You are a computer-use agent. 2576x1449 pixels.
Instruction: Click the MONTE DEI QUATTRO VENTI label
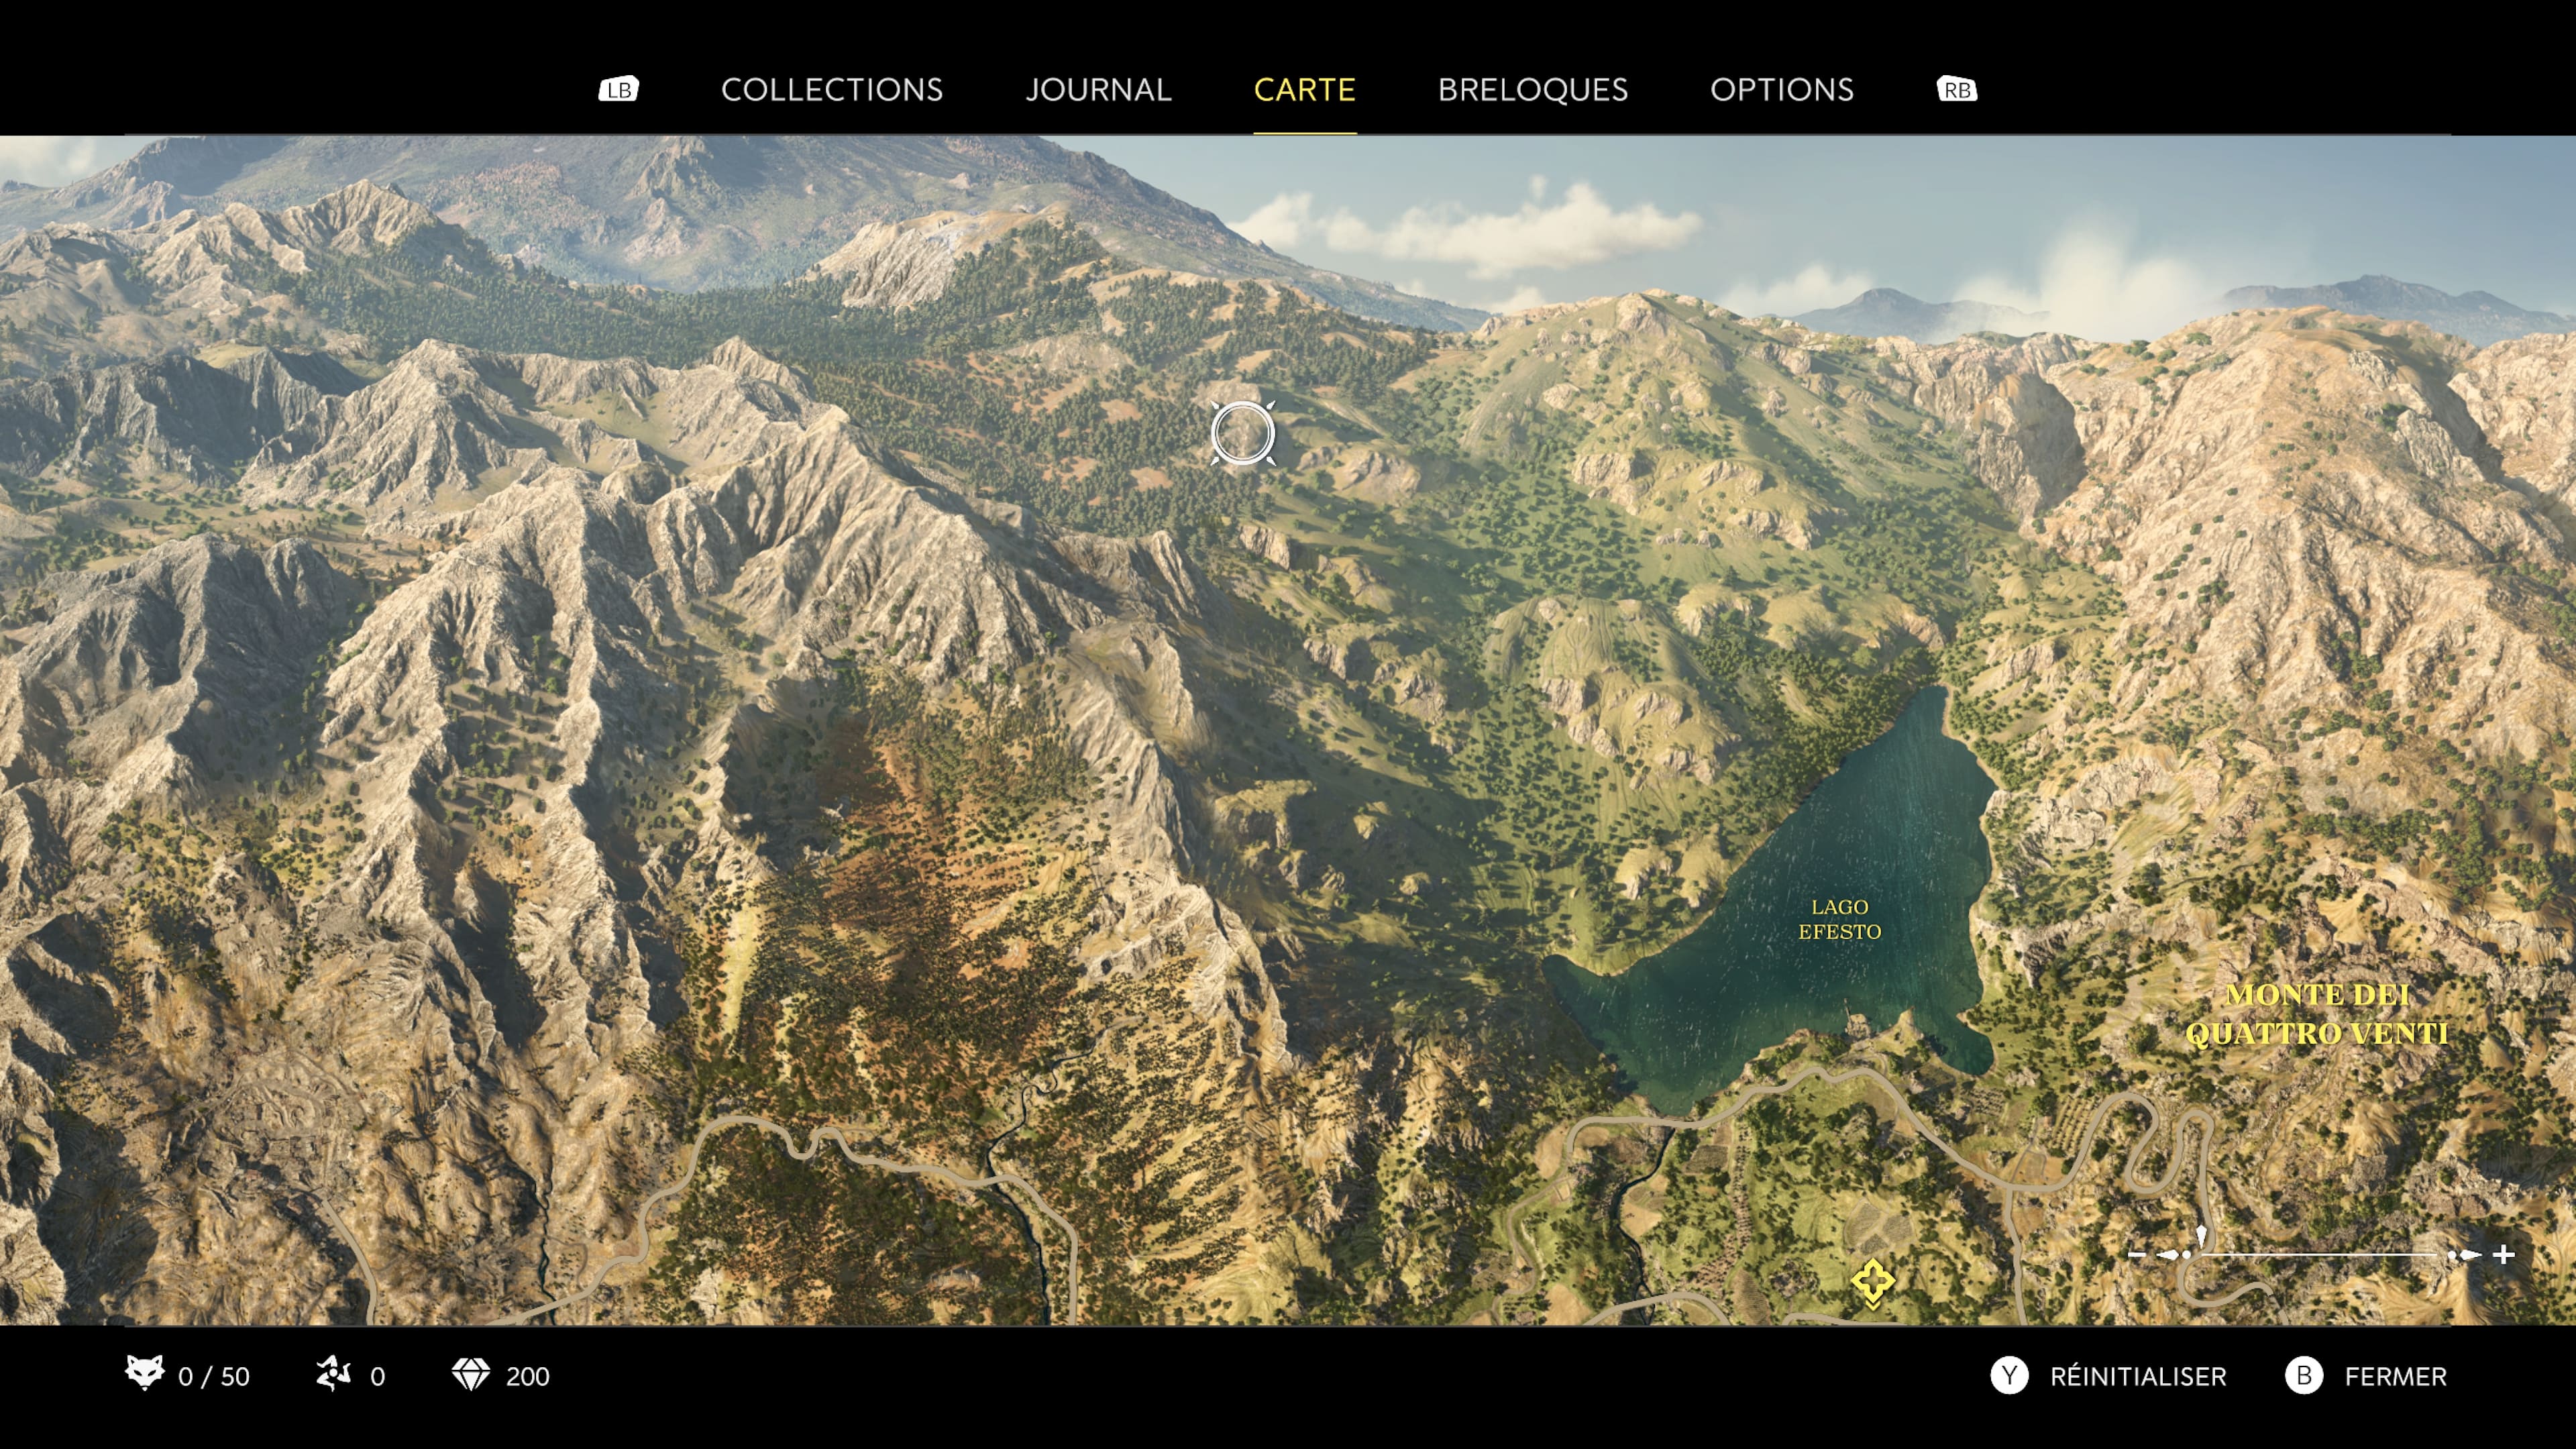(x=2317, y=1014)
